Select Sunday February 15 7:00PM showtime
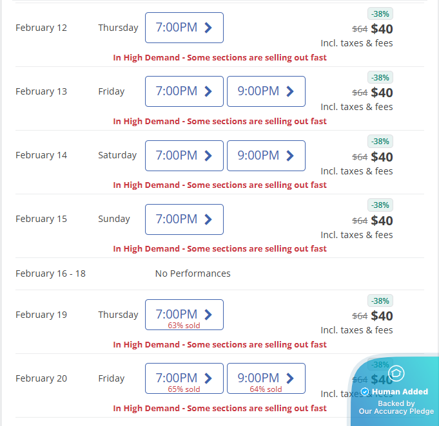Image resolution: width=439 pixels, height=426 pixels. click(184, 219)
